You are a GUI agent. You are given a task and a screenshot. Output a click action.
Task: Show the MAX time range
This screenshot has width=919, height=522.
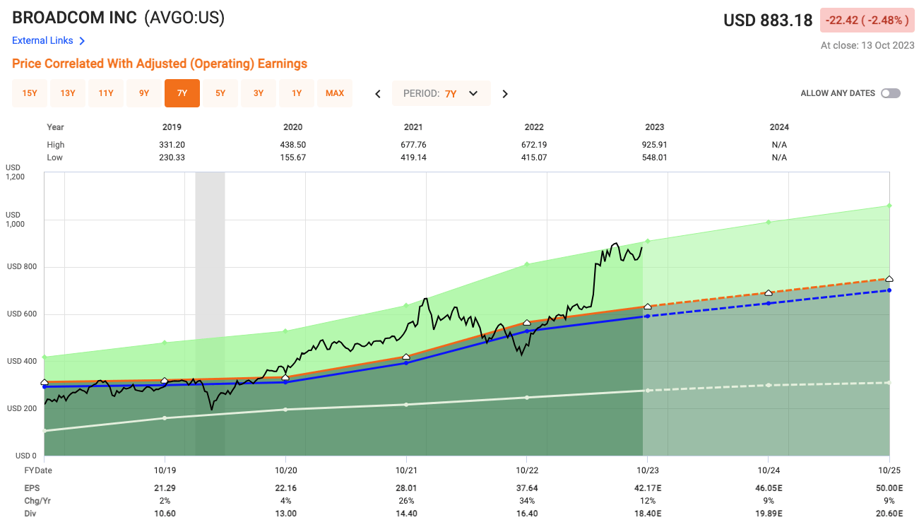[335, 93]
